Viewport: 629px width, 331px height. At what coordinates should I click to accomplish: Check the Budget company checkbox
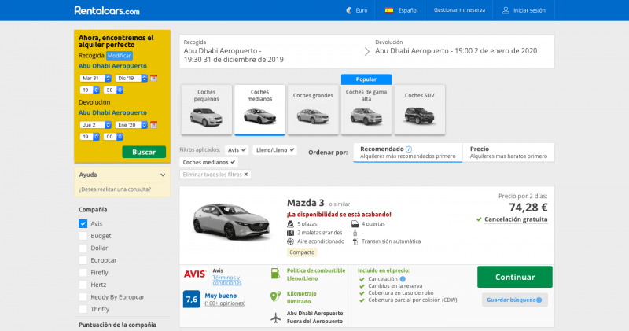pyautogui.click(x=83, y=236)
